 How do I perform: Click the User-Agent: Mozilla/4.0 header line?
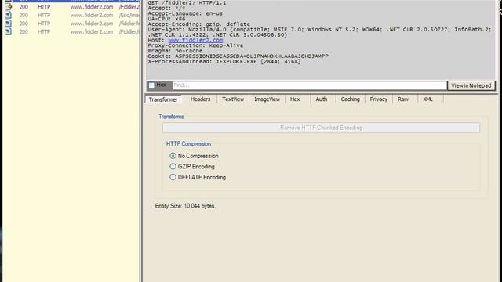point(319,30)
